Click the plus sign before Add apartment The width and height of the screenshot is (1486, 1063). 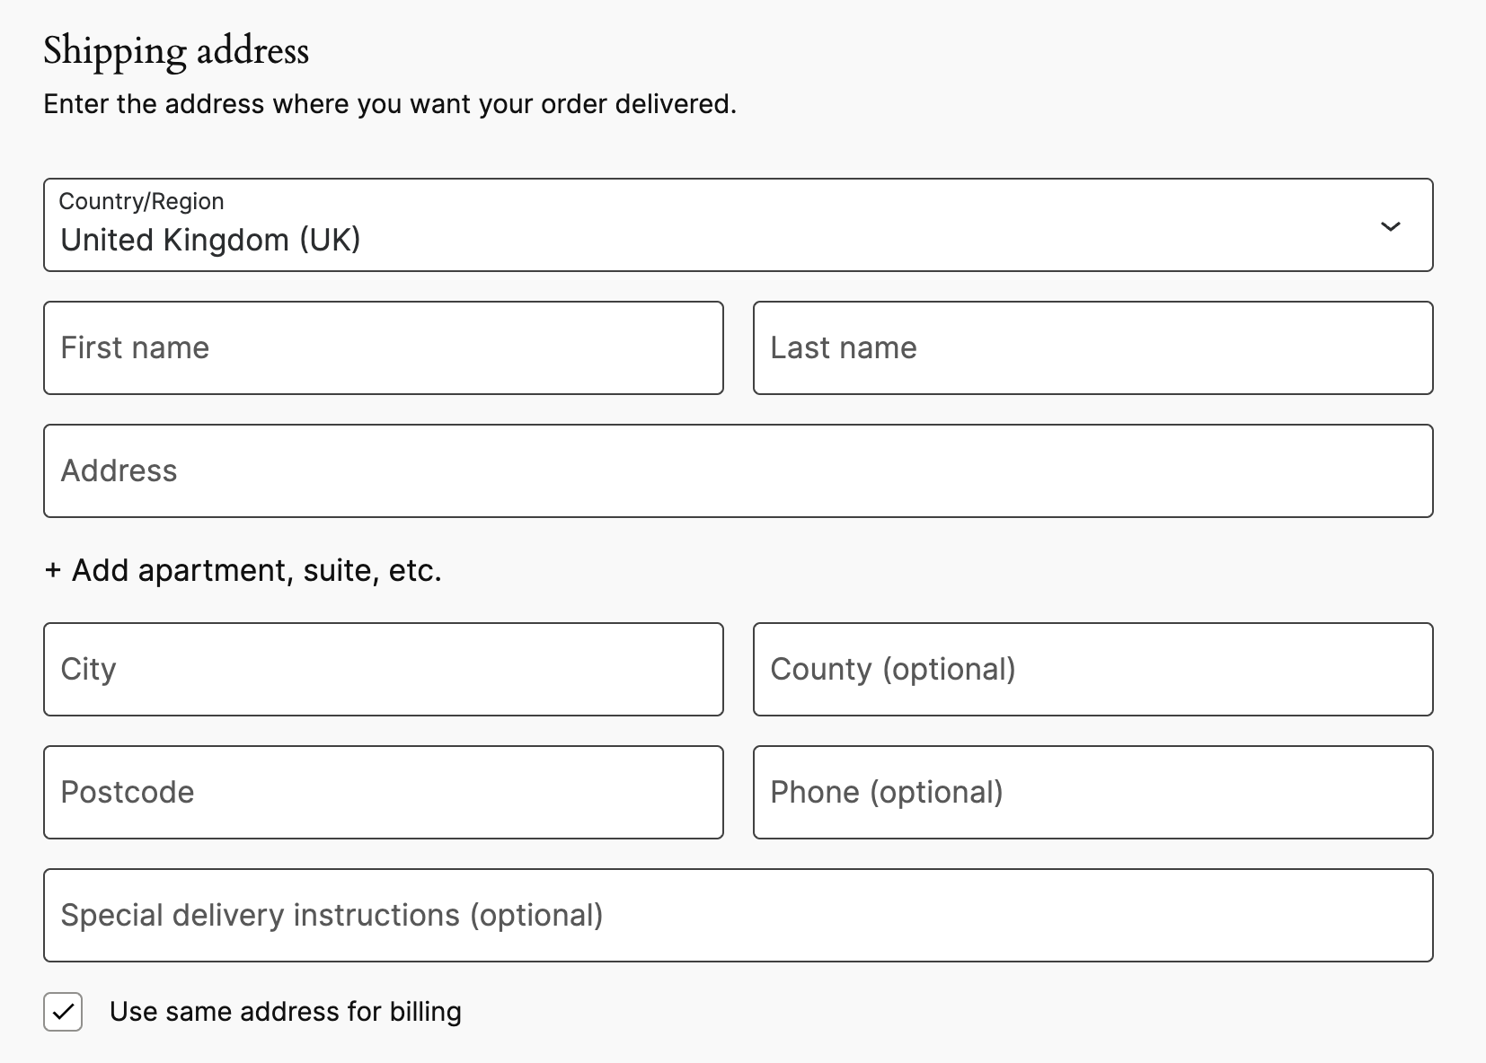(x=52, y=571)
